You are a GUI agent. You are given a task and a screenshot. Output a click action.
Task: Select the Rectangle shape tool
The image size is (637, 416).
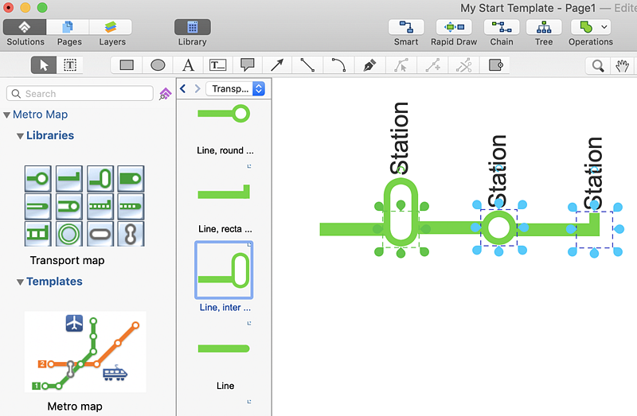coord(127,65)
